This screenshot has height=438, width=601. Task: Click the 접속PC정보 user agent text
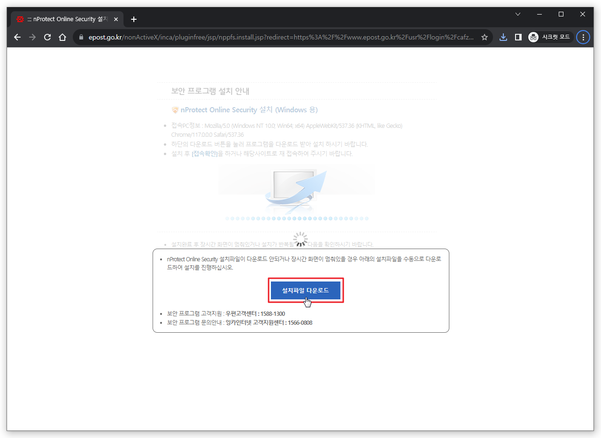pos(287,130)
